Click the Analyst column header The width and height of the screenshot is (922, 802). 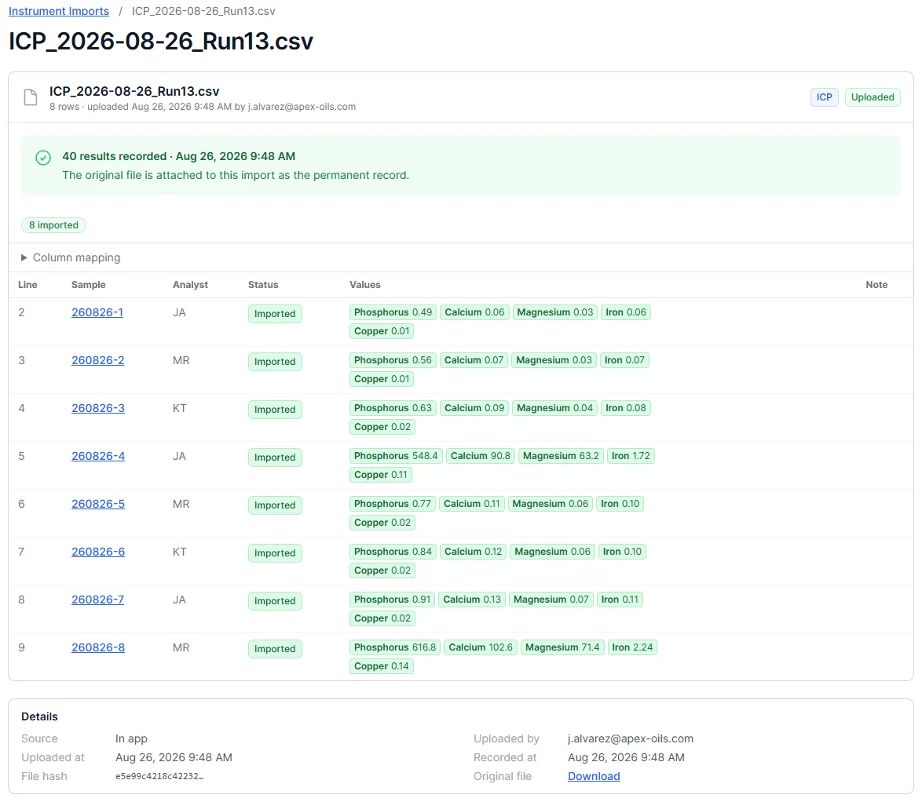point(191,284)
